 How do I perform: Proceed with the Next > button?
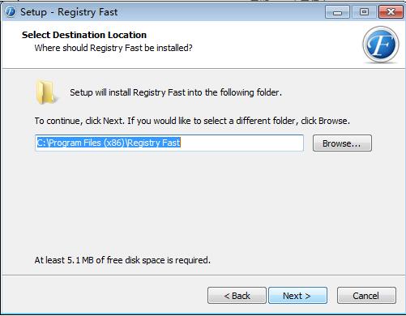(297, 296)
